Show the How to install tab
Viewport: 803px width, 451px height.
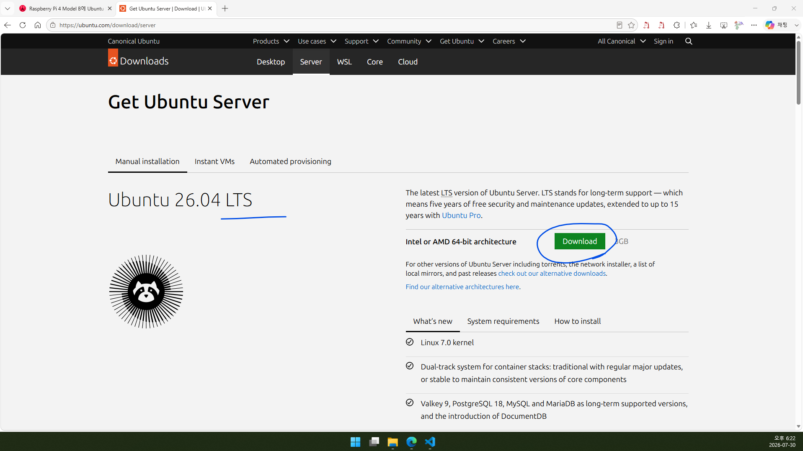[x=577, y=321]
